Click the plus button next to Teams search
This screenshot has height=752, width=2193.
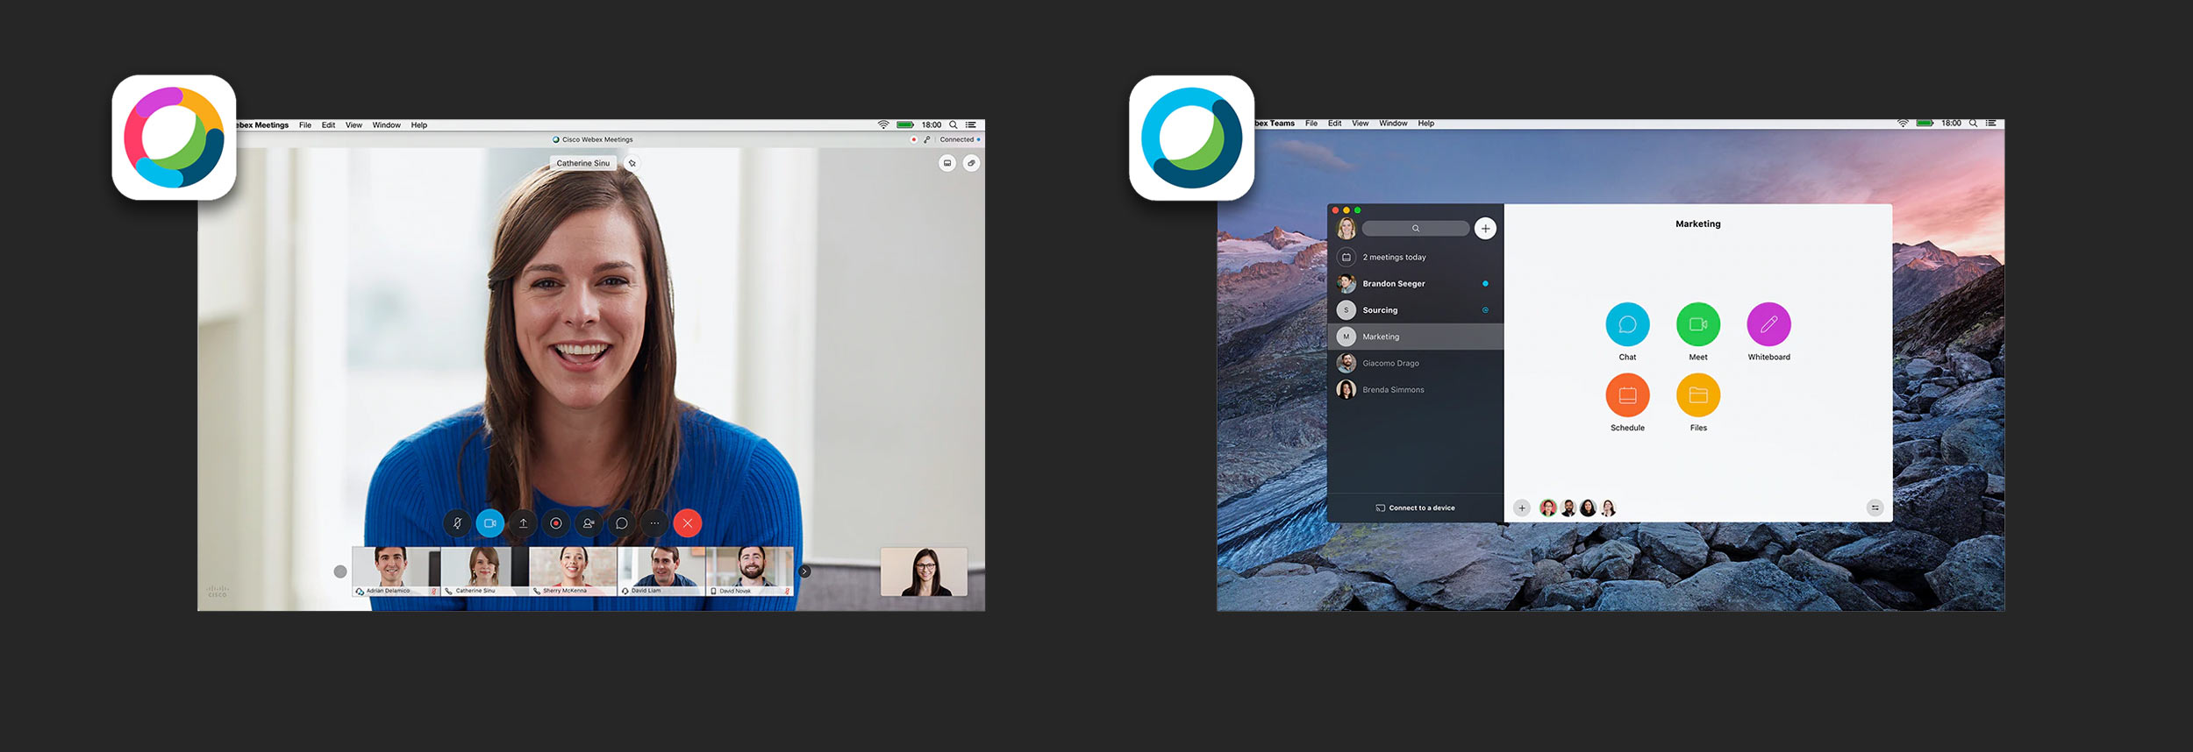click(x=1485, y=229)
